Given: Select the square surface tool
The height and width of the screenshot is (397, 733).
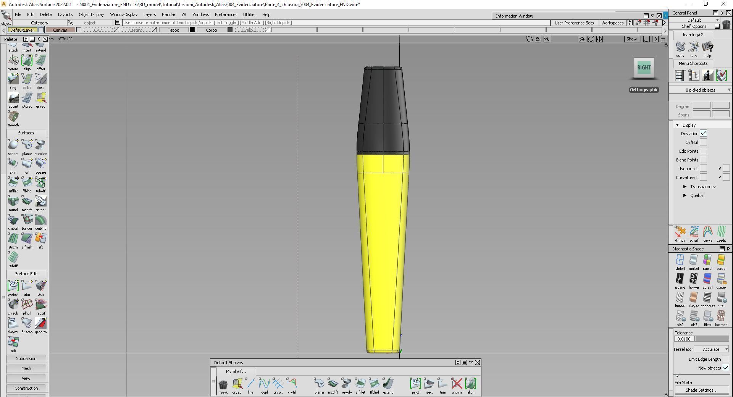Looking at the screenshot, I should tap(40, 163).
